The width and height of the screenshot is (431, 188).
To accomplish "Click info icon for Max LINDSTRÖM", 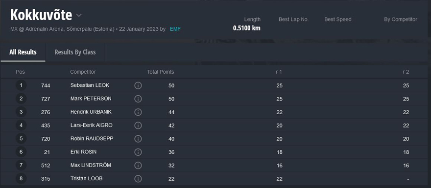I will pos(138,165).
